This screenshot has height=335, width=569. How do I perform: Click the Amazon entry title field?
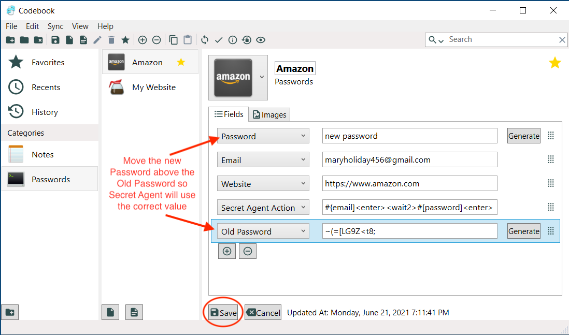(x=295, y=68)
